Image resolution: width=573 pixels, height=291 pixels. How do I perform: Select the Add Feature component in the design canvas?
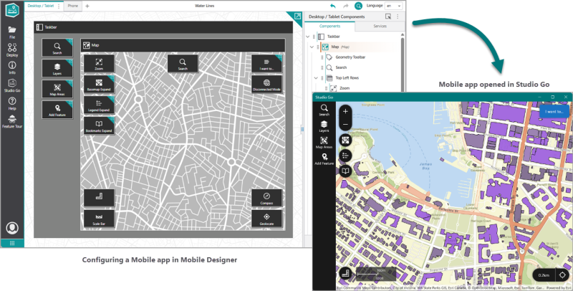[57, 110]
